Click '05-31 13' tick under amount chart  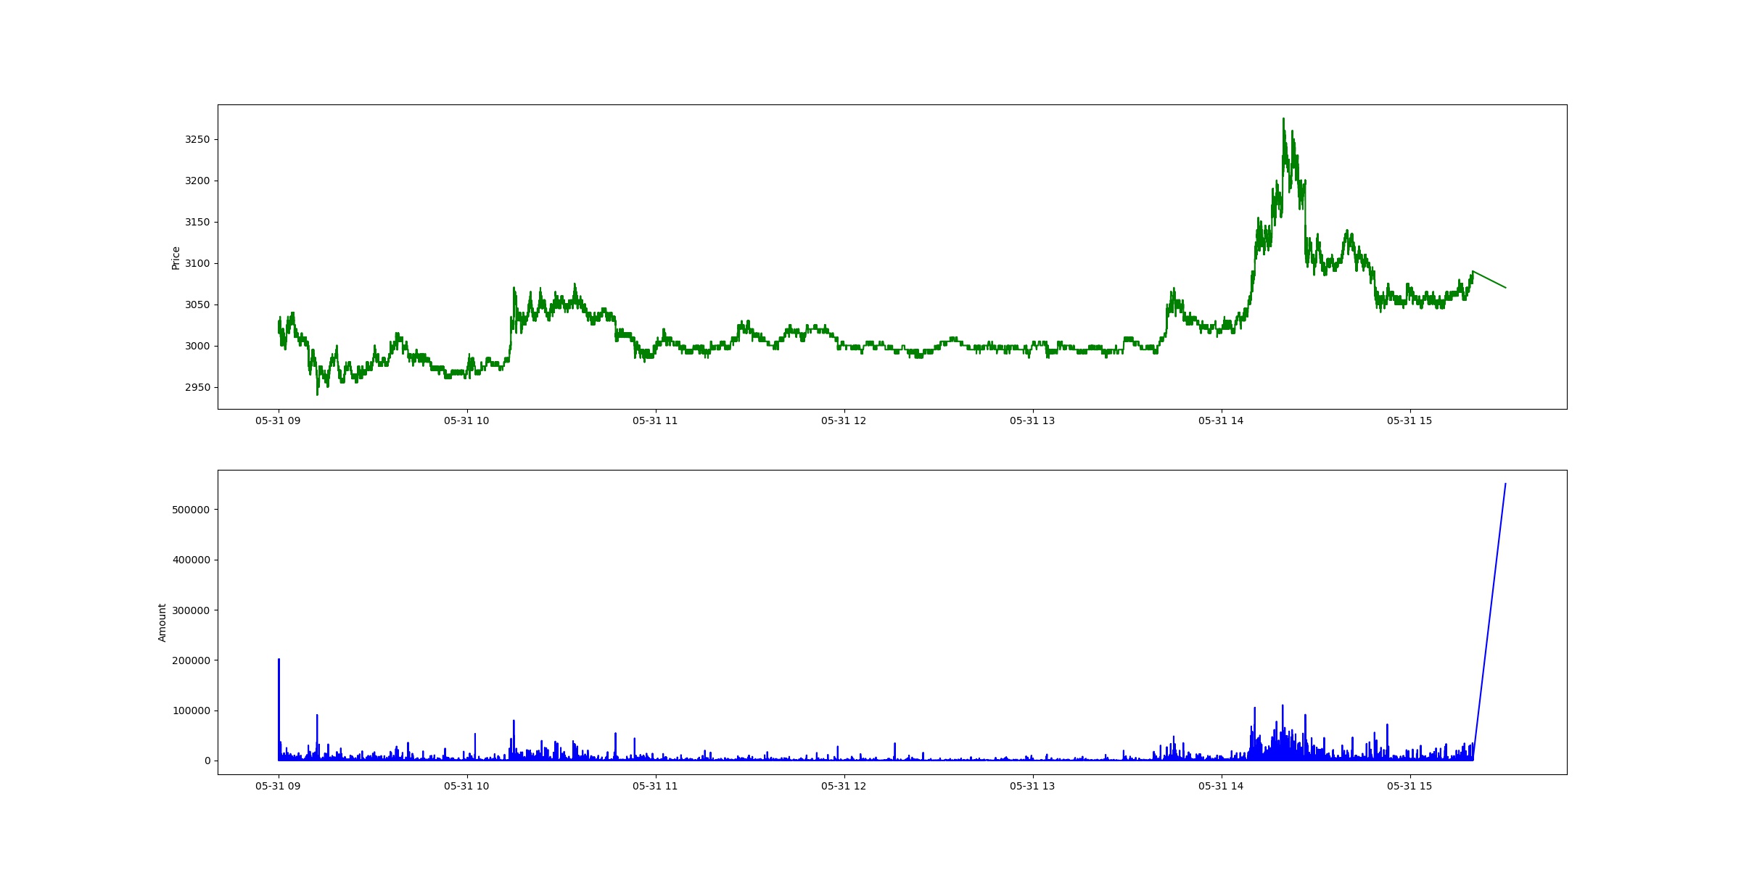(1032, 786)
